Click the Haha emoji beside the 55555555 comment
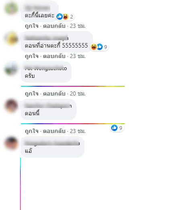 (x=94, y=47)
